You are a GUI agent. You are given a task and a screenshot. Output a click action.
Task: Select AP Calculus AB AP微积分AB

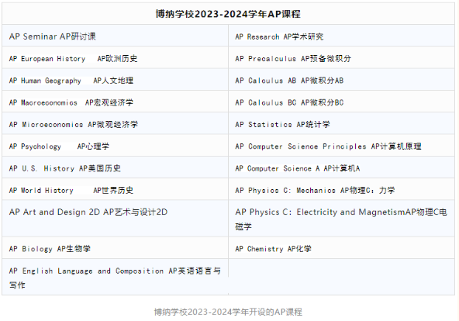click(342, 80)
